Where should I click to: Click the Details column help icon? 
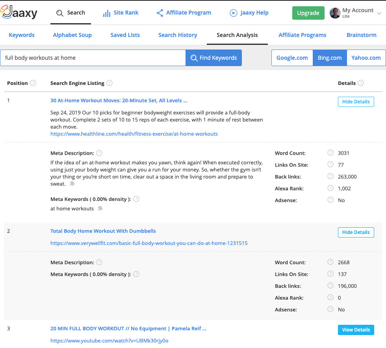(x=361, y=83)
